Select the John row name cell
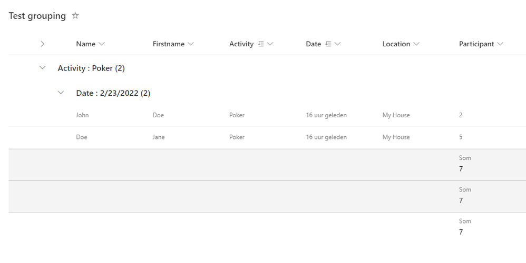526x263 pixels. (82, 115)
